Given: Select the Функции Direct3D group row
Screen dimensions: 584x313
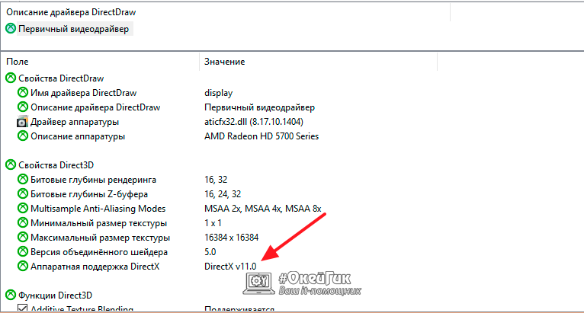Looking at the screenshot, I should 55,295.
